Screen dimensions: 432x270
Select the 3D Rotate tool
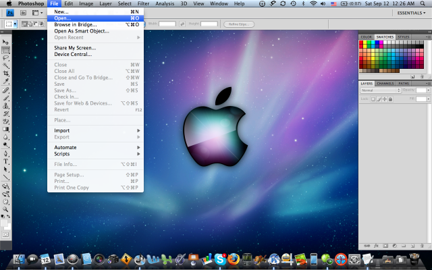point(5,186)
